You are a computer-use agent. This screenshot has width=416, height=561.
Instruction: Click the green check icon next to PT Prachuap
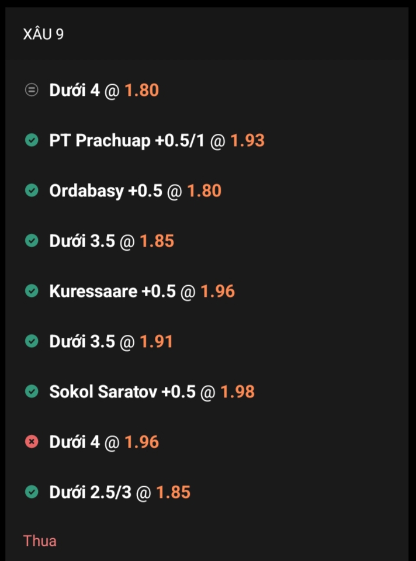point(32,141)
